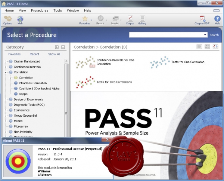Switch to plain list view icon

pos(199,46)
